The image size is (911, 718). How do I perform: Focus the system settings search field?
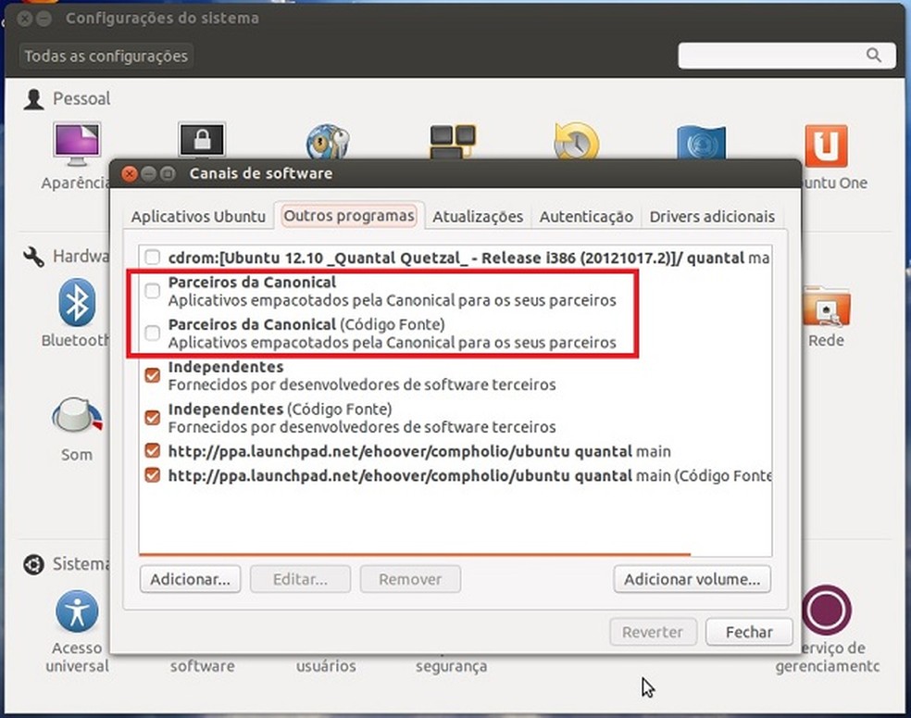(786, 56)
